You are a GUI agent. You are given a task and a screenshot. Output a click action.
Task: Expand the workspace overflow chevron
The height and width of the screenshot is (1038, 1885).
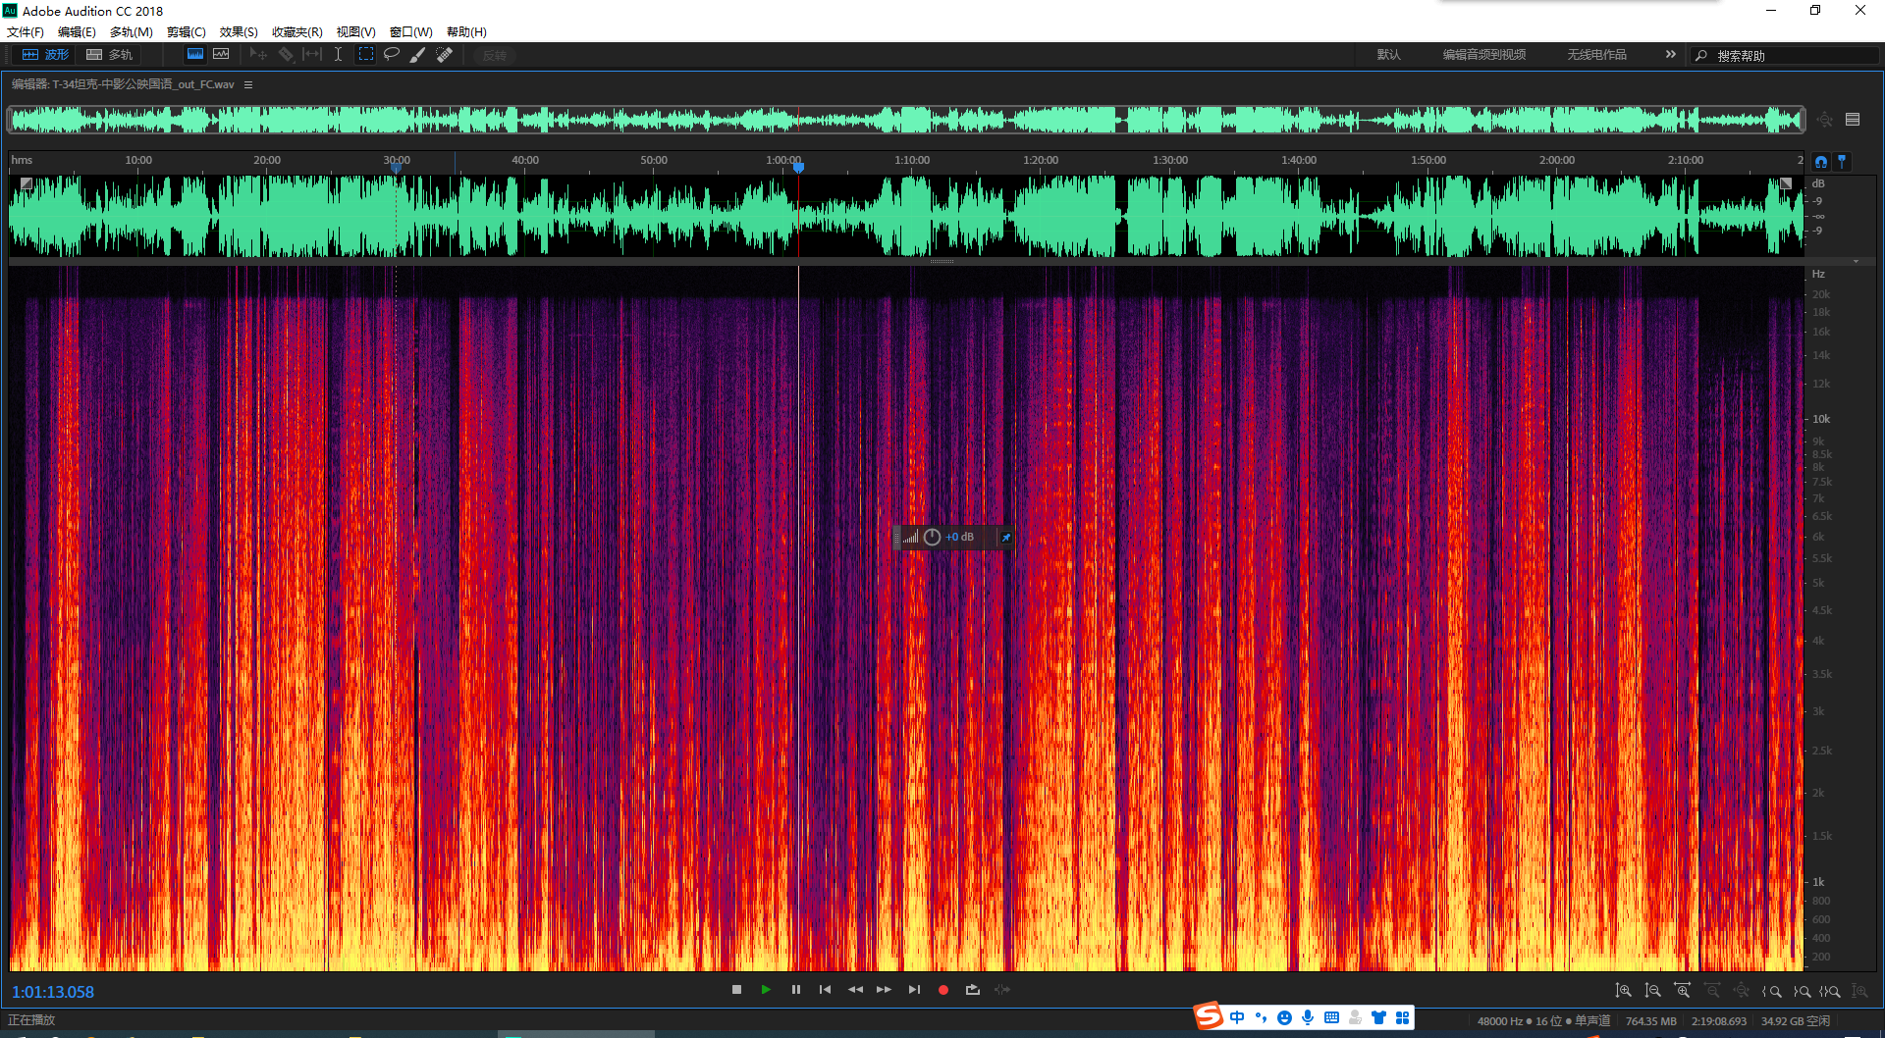point(1670,55)
